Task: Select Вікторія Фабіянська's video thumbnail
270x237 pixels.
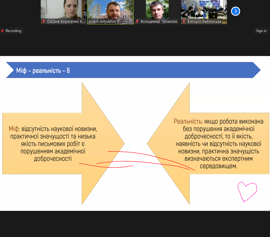Action: coord(204,9)
